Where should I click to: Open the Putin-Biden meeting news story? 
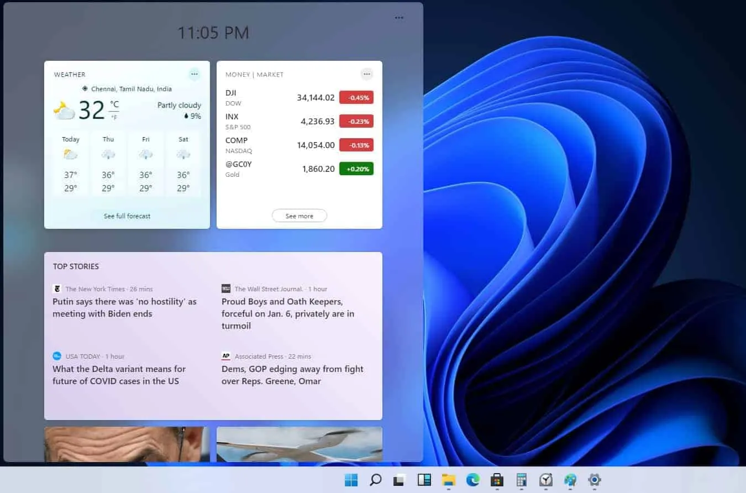click(124, 307)
